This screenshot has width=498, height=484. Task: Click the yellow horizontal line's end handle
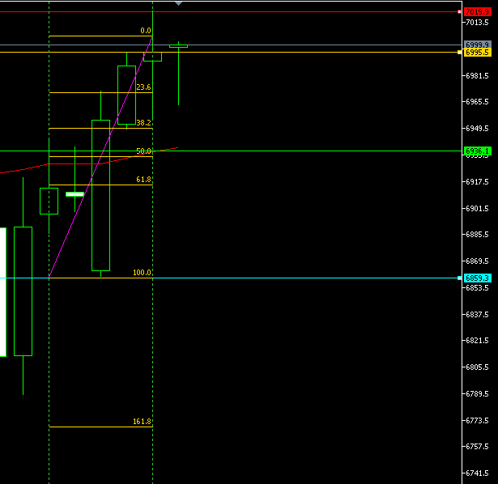coord(459,52)
